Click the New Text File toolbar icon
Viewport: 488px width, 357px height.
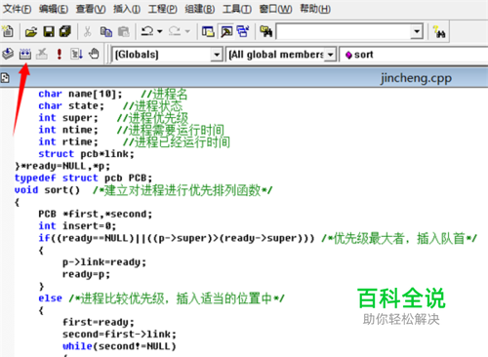[8, 31]
